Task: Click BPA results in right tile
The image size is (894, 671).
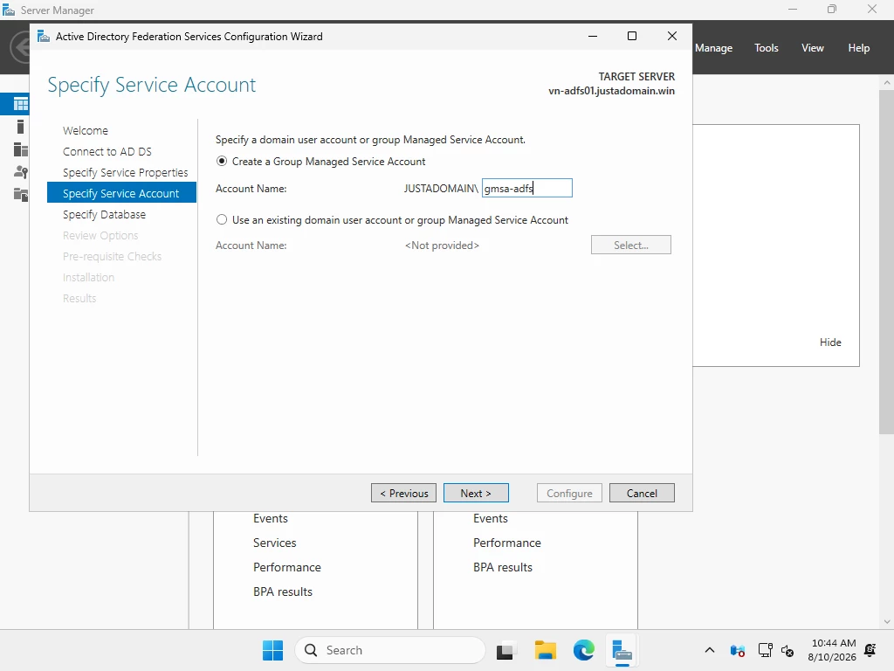Action: click(502, 567)
